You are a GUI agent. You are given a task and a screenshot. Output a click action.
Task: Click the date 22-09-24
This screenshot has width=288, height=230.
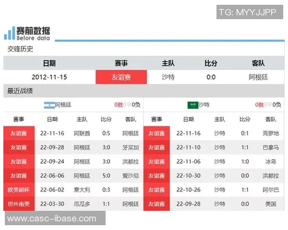coord(52,161)
